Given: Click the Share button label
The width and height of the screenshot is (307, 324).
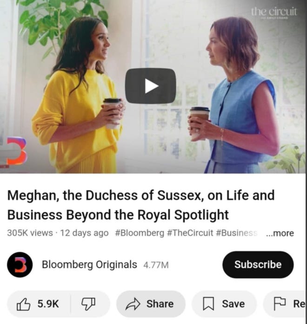Looking at the screenshot, I should pyautogui.click(x=160, y=304).
